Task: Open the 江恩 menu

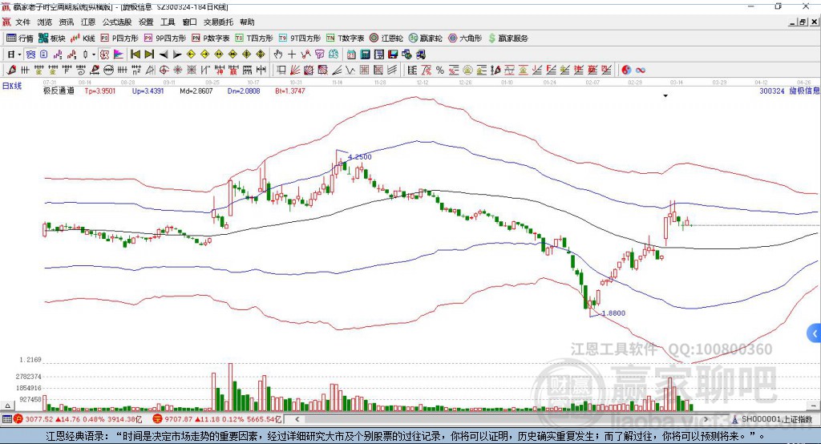Action: pos(88,22)
